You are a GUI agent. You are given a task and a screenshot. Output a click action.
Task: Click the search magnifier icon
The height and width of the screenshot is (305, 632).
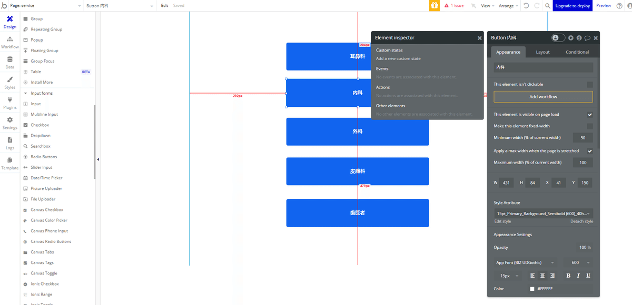tap(548, 6)
